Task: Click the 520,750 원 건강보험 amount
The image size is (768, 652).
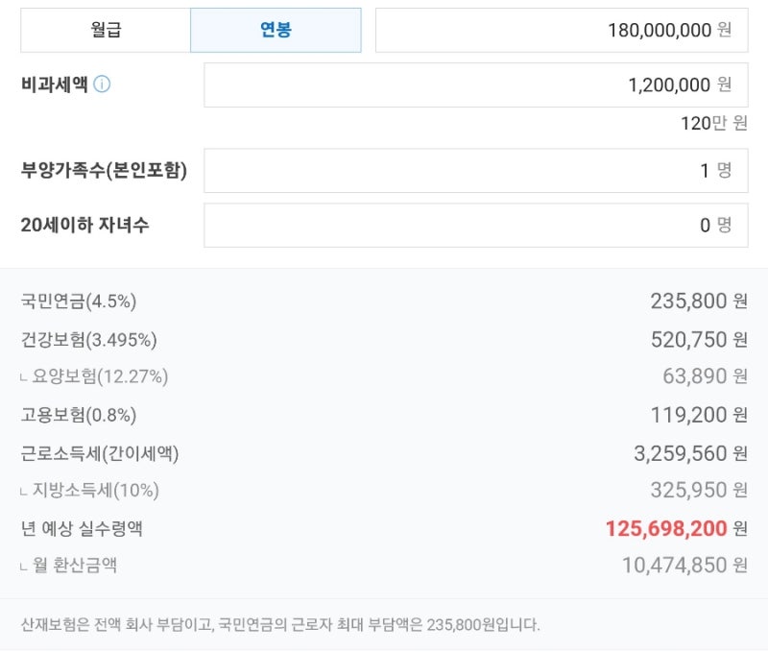Action: click(698, 339)
